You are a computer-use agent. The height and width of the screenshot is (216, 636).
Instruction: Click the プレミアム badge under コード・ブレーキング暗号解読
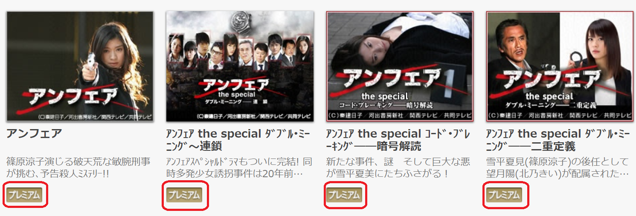coord(344,195)
